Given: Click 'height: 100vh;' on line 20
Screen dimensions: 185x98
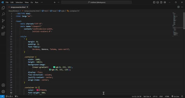Looking at the screenshot, I should (x=35, y=62).
